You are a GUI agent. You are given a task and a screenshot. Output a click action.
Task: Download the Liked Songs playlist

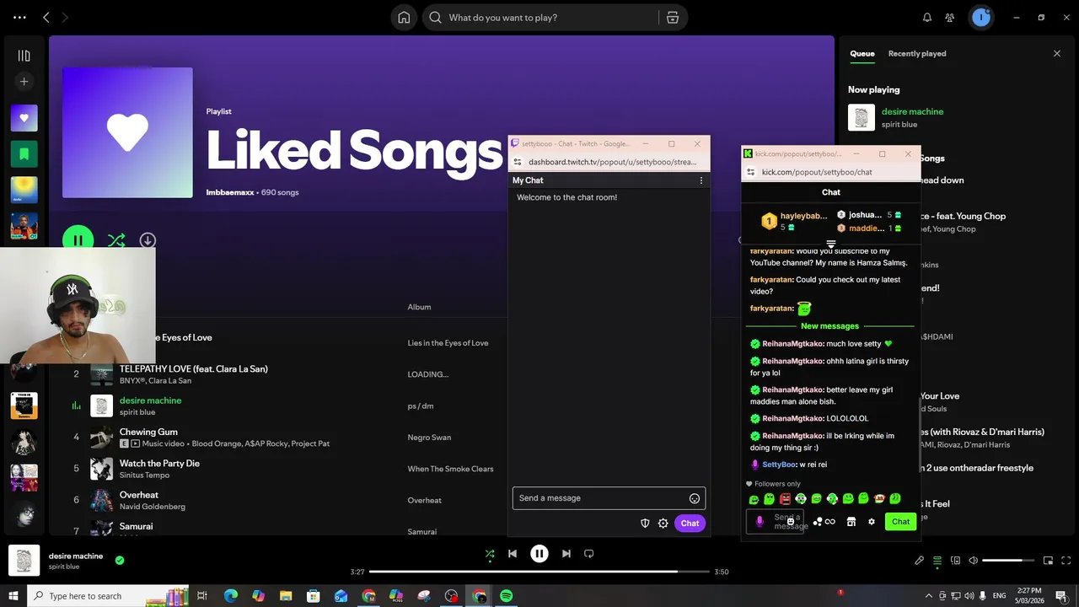point(148,240)
